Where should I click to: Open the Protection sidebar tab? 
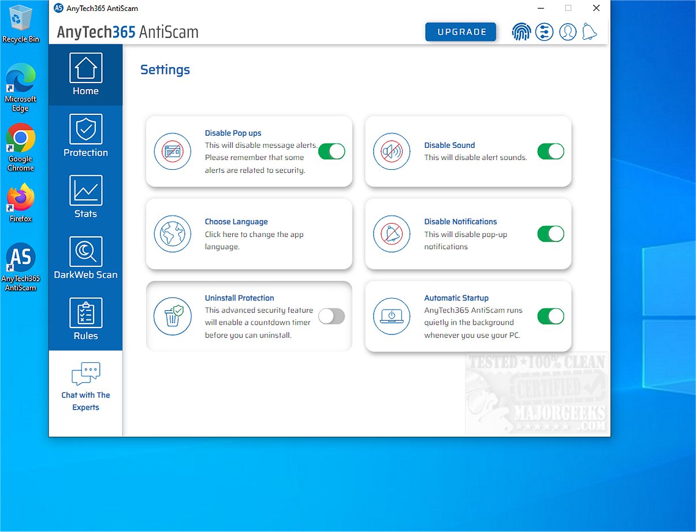pos(85,136)
